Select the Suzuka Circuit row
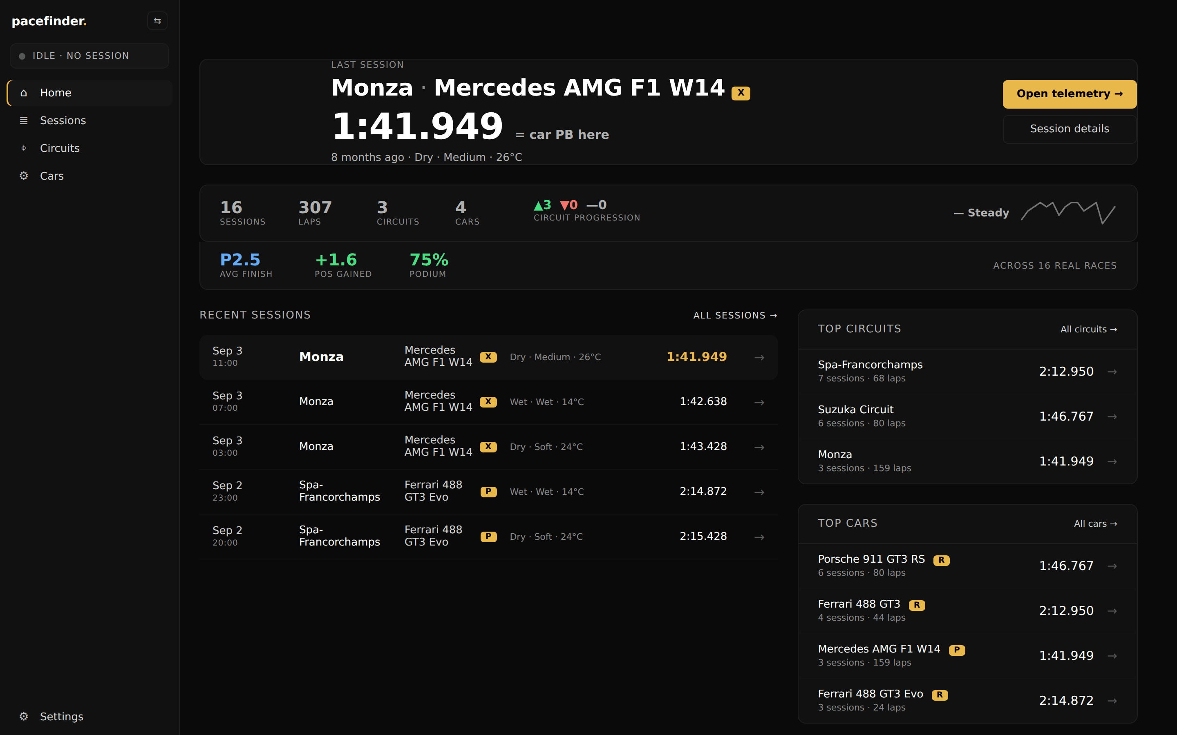Viewport: 1177px width, 735px height. coord(967,416)
